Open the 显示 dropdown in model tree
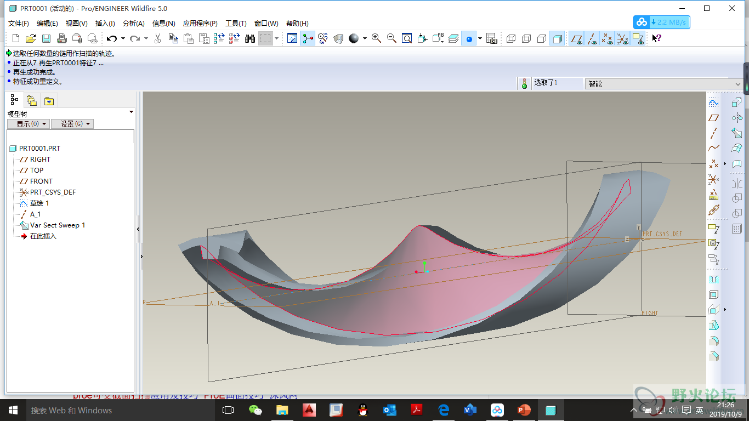 pyautogui.click(x=29, y=124)
